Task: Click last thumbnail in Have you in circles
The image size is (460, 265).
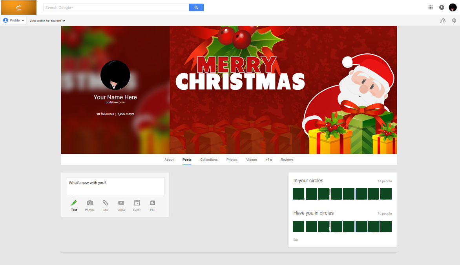Action: pos(386,226)
